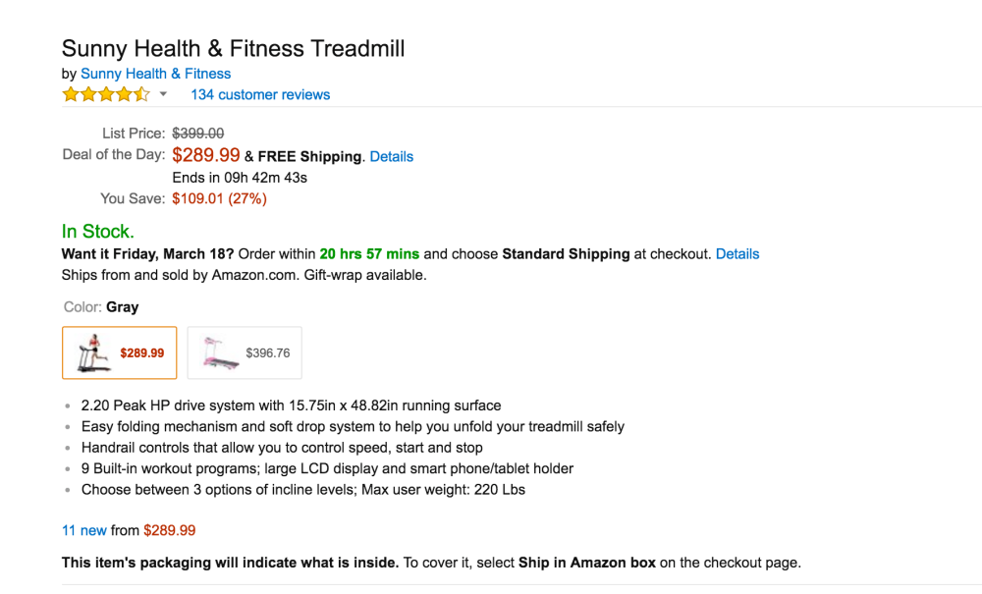Click the struck-through $399.00 list price
The height and width of the screenshot is (594, 982).
(198, 134)
